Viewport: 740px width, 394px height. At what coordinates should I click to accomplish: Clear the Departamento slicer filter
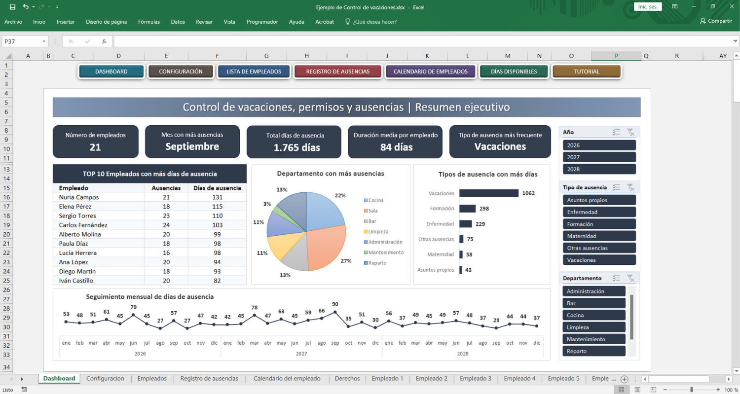pyautogui.click(x=630, y=278)
